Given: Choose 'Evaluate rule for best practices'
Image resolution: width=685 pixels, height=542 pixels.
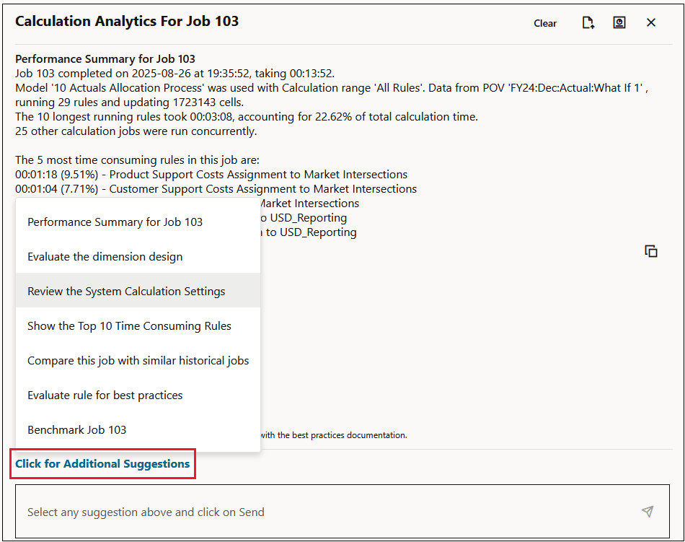Looking at the screenshot, I should click(105, 395).
